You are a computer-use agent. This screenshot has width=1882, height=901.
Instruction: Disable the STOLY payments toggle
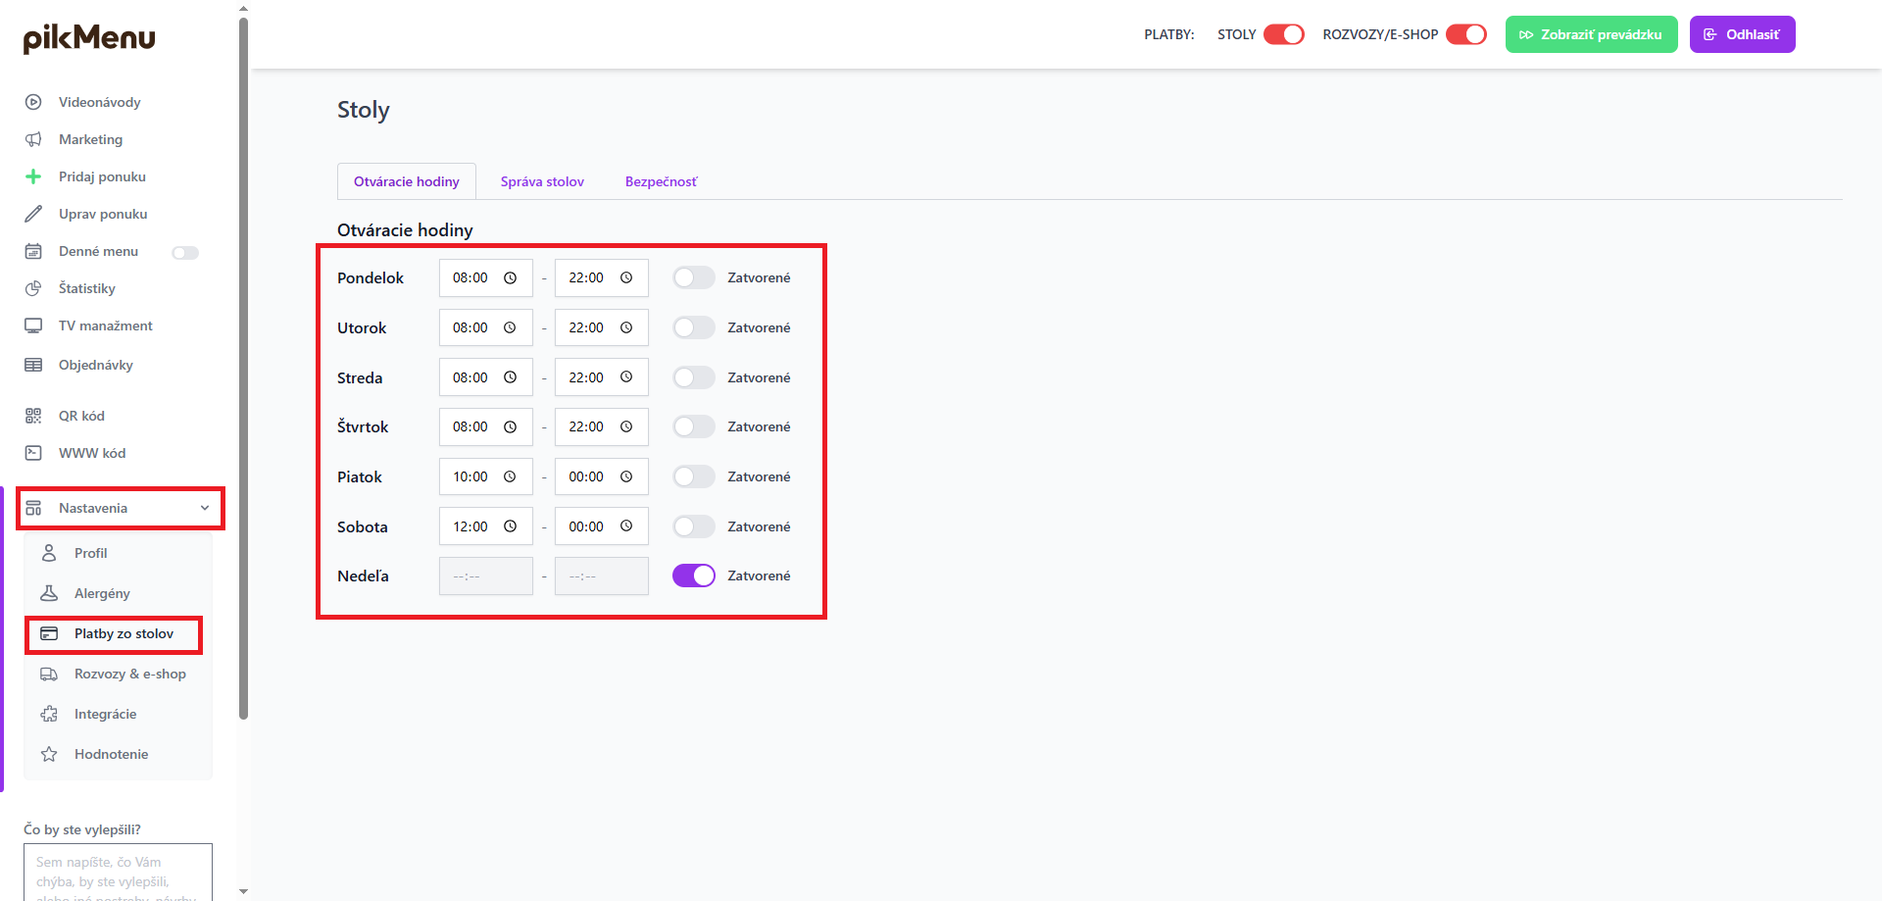tap(1283, 34)
